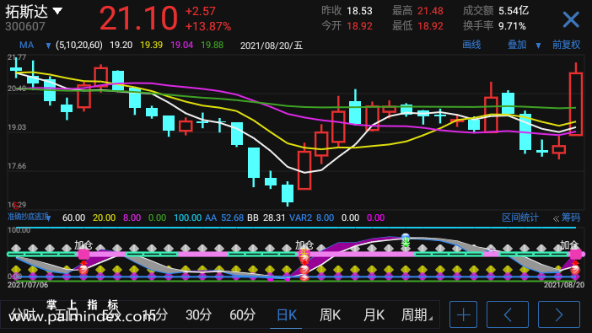Go to previous with left arrow button
Image resolution: width=592 pixels, height=333 pixels.
[508, 314]
